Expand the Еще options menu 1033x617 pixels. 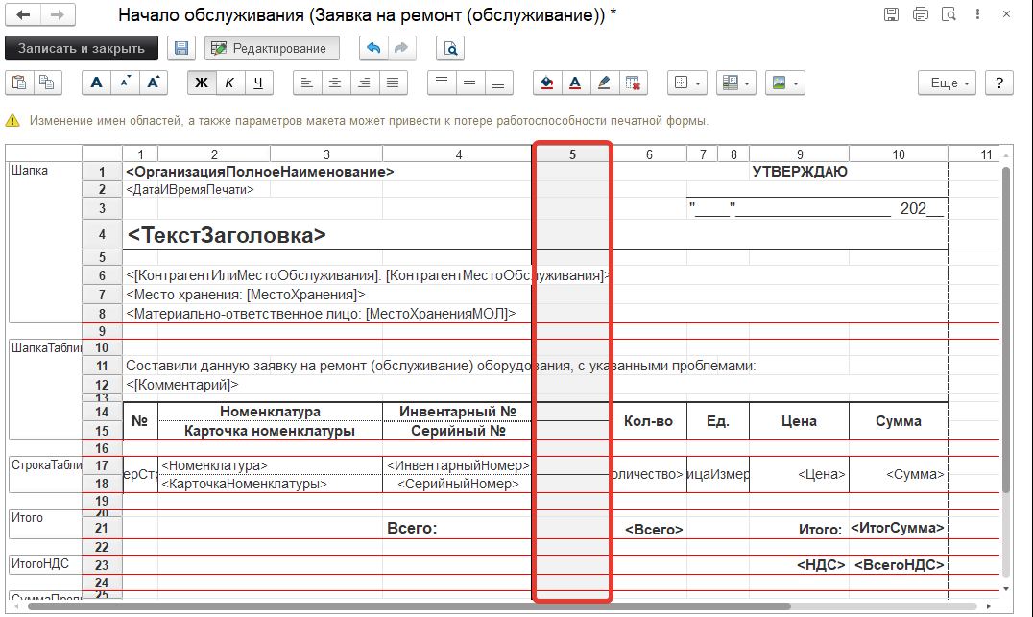point(946,83)
